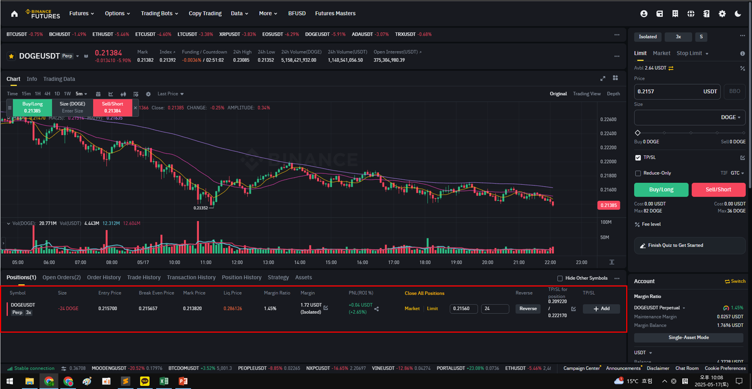This screenshot has height=389, width=752.
Task: Click the Price input showing 0.2157
Action: [677, 92]
